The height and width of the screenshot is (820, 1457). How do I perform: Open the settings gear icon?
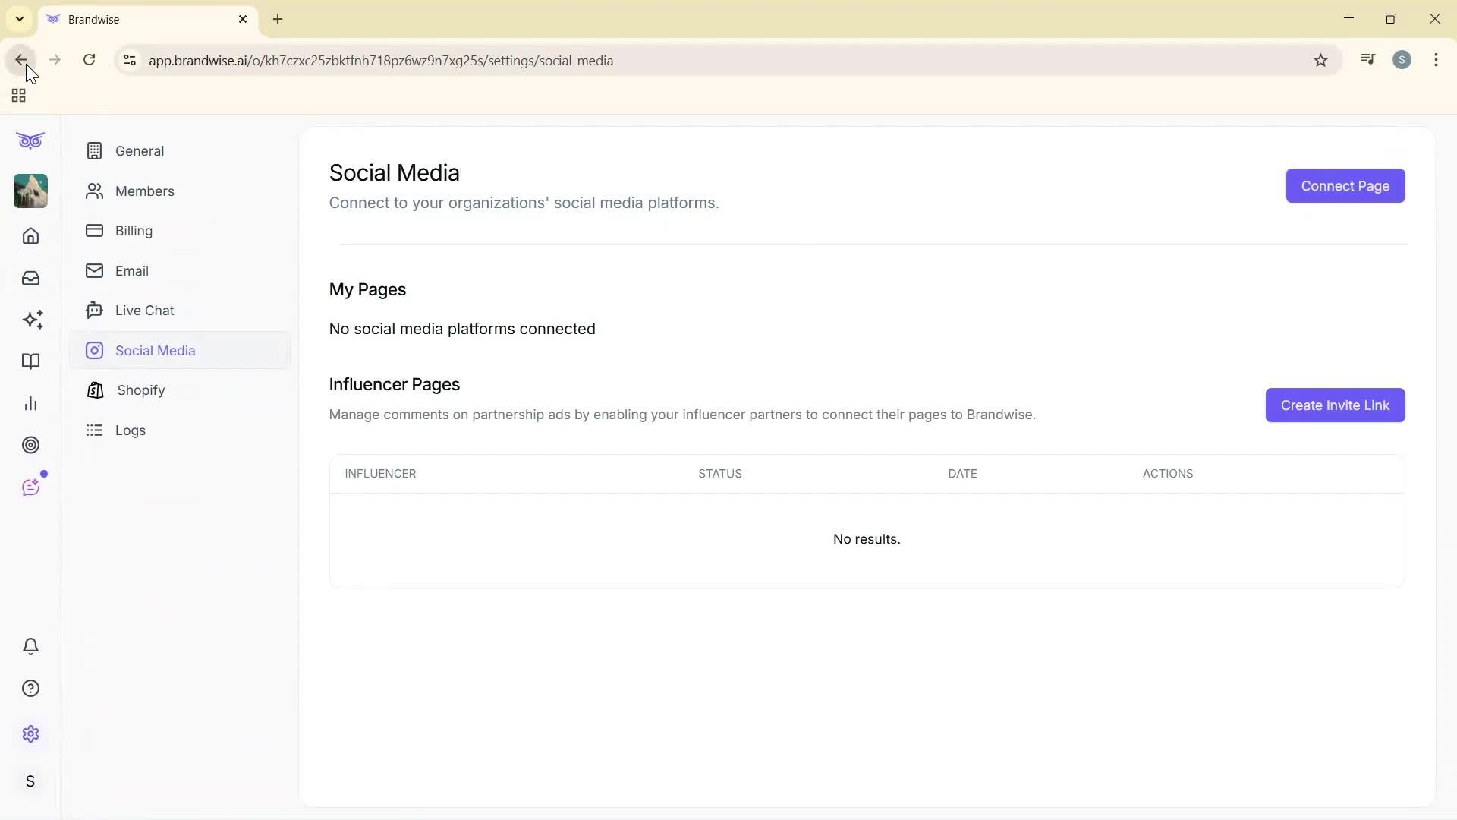[30, 733]
